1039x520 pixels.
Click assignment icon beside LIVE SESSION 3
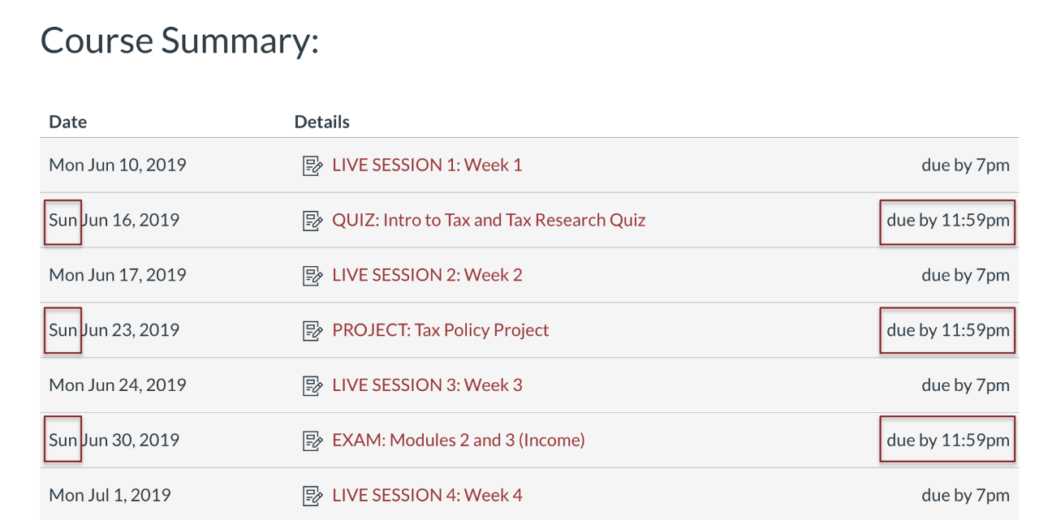(312, 386)
